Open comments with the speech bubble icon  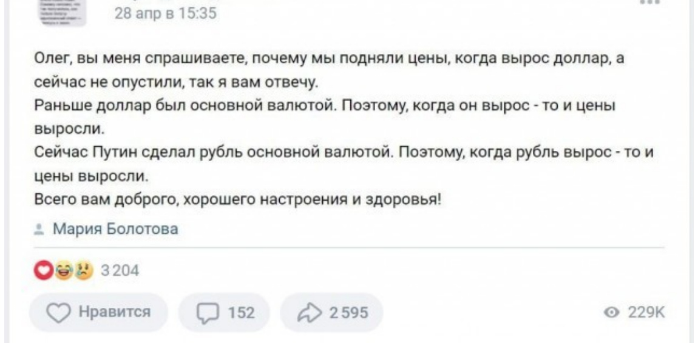(x=206, y=313)
